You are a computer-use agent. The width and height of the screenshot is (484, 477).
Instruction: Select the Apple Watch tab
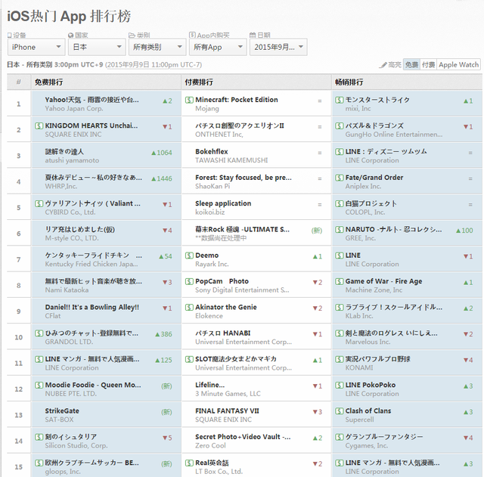(458, 65)
